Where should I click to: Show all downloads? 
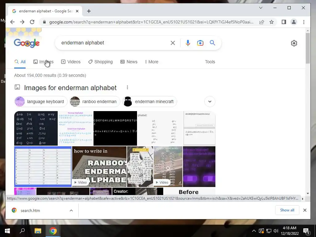(x=287, y=210)
